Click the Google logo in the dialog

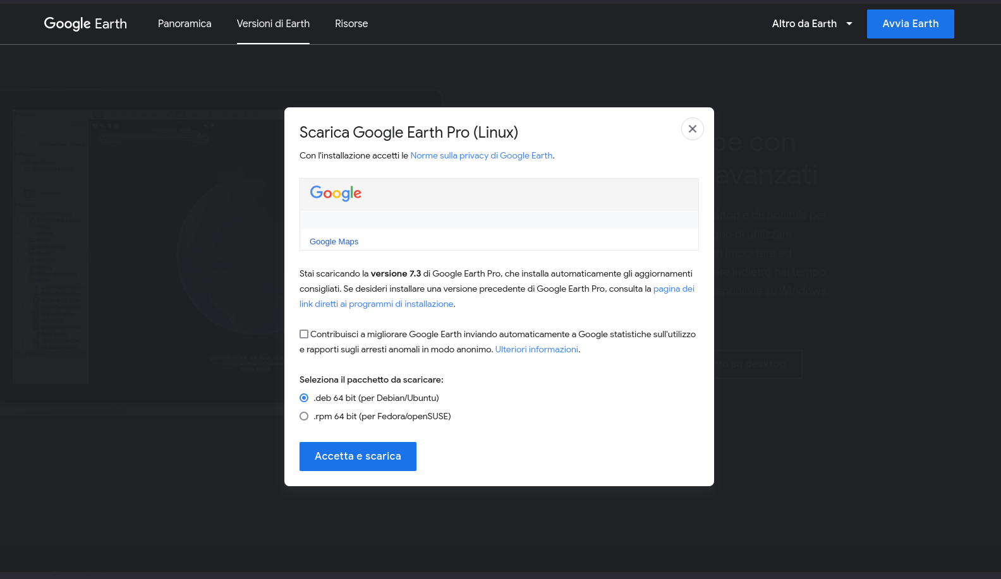[336, 193]
